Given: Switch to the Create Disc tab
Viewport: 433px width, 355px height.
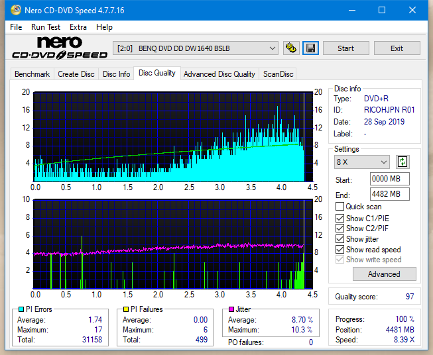Looking at the screenshot, I should tap(76, 74).
